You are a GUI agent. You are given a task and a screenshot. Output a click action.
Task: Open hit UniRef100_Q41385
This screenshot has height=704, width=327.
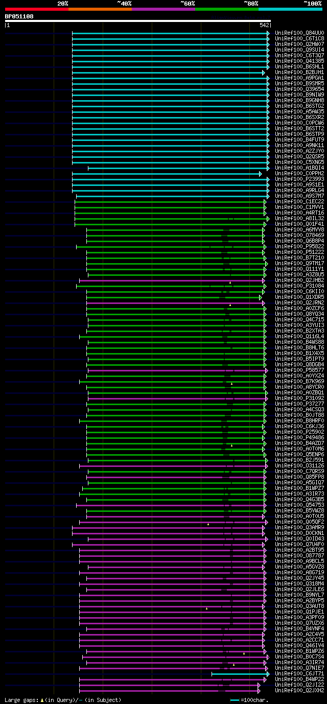pos(299,61)
